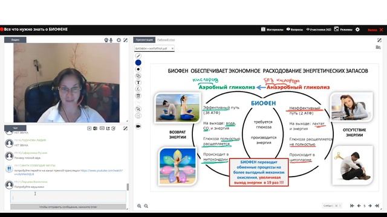Click the chat checkmark icon
This screenshot has height=217, width=387.
click(x=113, y=128)
